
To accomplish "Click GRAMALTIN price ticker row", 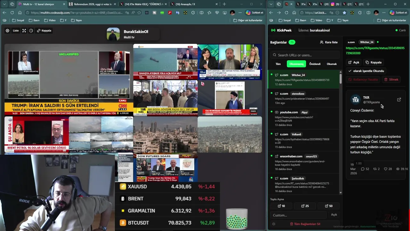I will (167, 211).
